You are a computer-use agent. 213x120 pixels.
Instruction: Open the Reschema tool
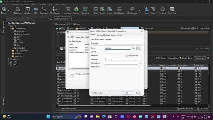coord(85,11)
